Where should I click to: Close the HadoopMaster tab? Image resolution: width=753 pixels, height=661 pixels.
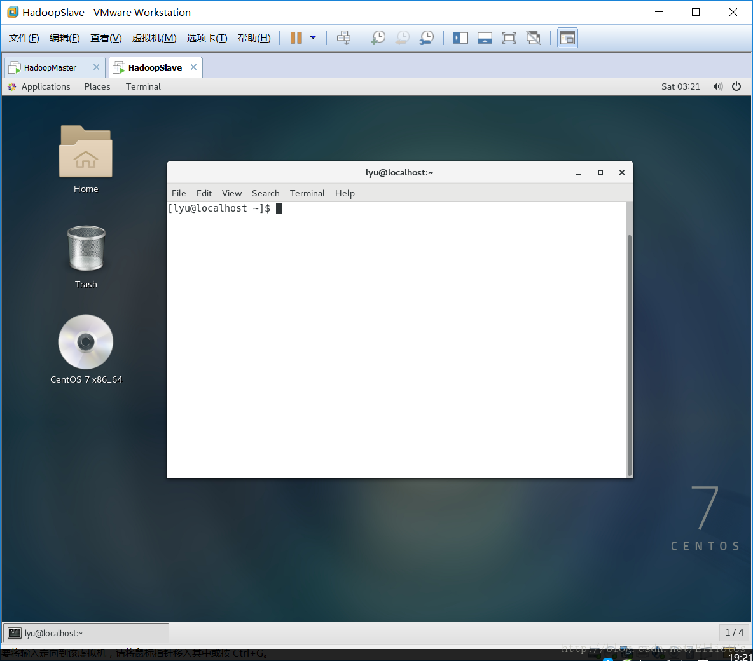click(96, 67)
